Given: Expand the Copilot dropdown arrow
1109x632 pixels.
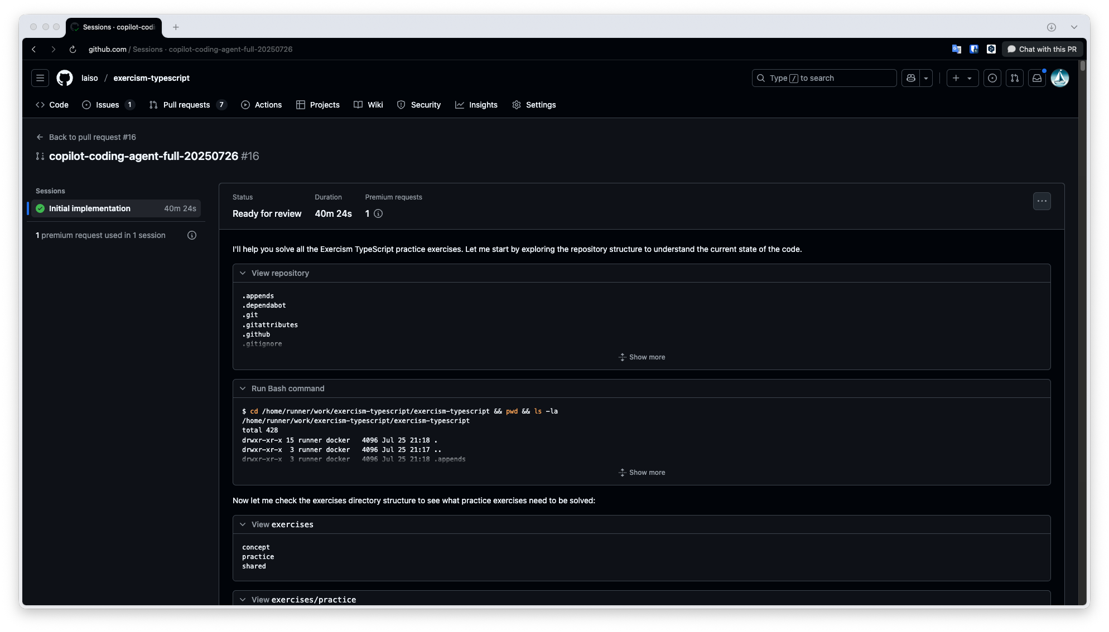Looking at the screenshot, I should pyautogui.click(x=926, y=78).
